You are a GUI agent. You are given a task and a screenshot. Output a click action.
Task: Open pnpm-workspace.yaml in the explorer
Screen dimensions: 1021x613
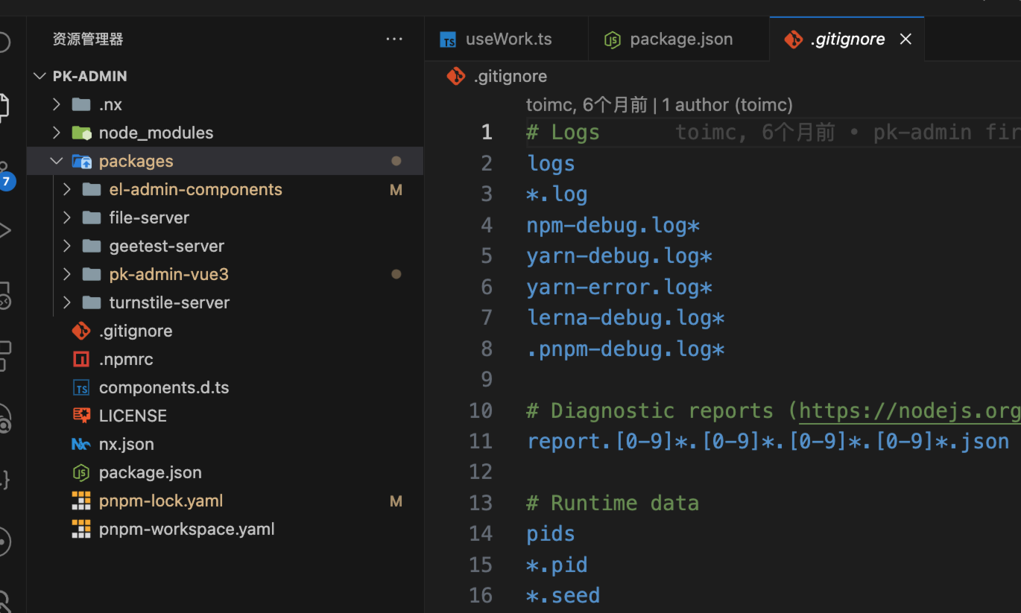(186, 529)
